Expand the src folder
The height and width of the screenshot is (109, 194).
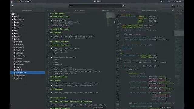point(13,33)
